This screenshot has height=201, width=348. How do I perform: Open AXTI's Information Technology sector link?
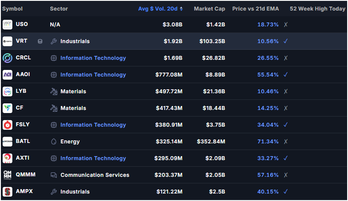point(93,158)
